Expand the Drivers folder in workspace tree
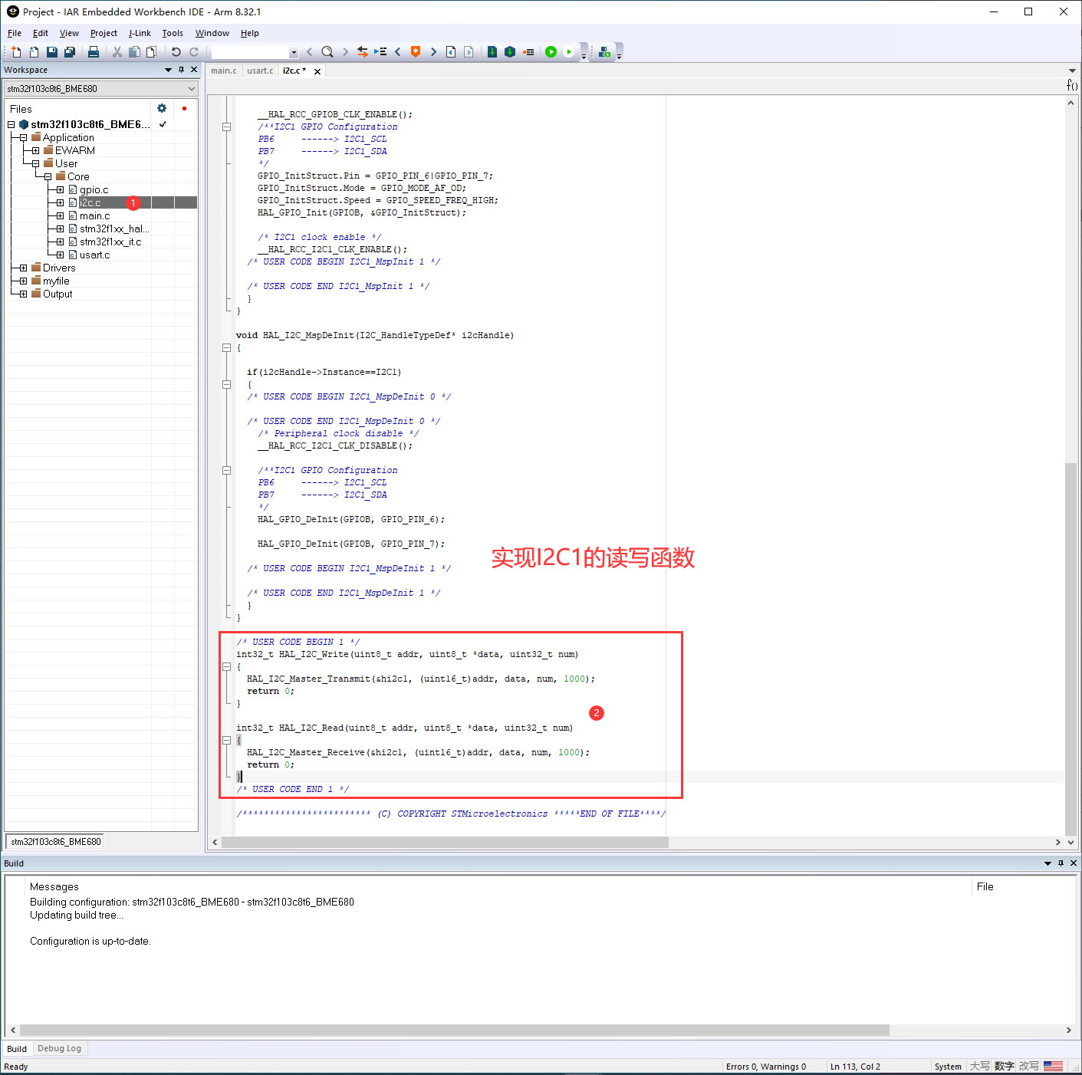 [21, 267]
